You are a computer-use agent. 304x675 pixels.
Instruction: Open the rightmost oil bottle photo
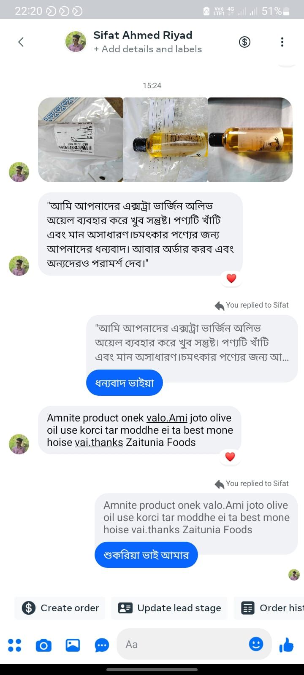point(250,140)
